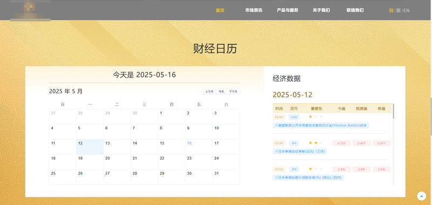Go to next month with 下个月
The height and width of the screenshot is (205, 432).
tap(233, 92)
